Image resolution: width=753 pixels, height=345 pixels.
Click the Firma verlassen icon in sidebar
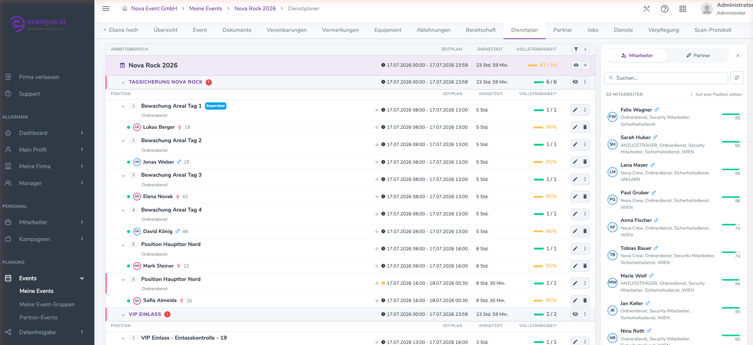click(8, 77)
